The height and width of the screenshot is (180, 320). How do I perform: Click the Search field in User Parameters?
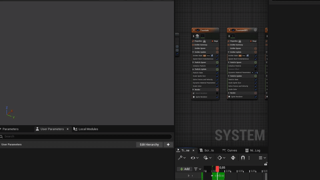86,136
